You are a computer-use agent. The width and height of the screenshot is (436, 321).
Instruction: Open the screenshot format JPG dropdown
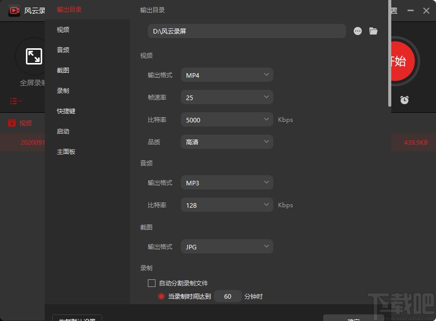point(227,246)
